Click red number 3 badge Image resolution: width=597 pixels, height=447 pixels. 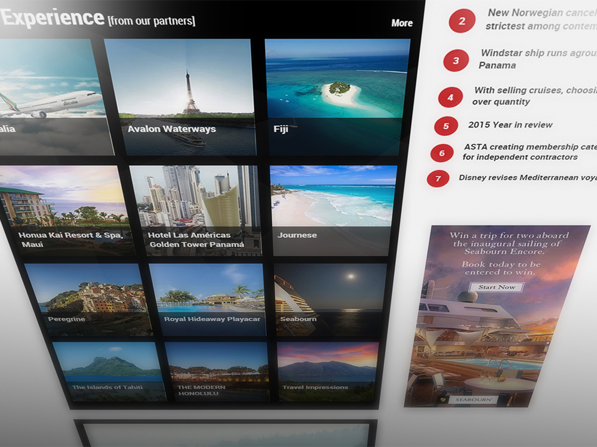pyautogui.click(x=456, y=60)
